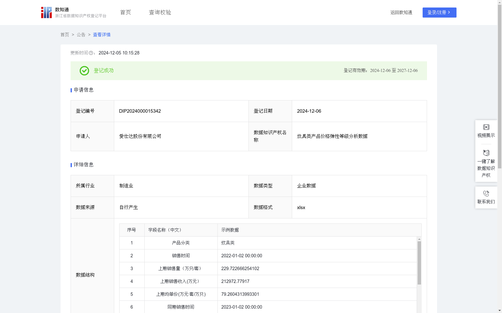Click registration date value 2024-12-06
The height and width of the screenshot is (313, 502).
(309, 111)
